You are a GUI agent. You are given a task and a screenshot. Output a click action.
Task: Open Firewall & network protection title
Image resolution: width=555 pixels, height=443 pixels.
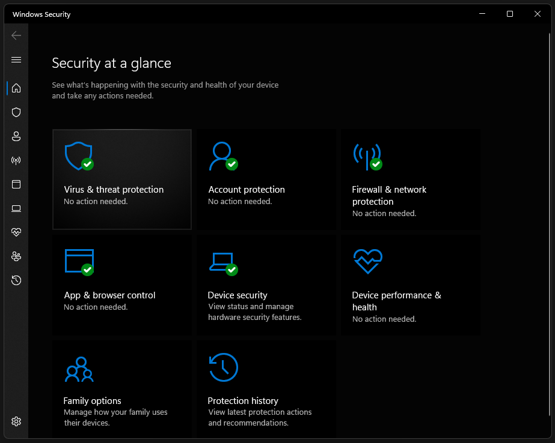tap(390, 195)
